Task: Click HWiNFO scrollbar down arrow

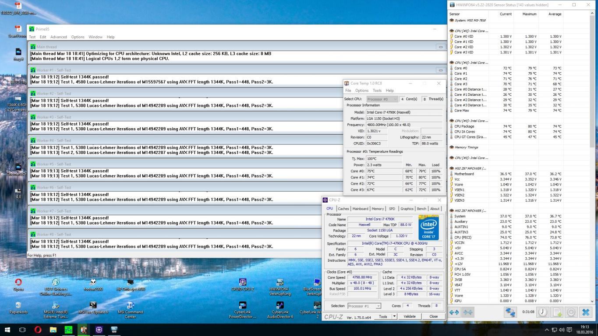Action: tap(593, 301)
